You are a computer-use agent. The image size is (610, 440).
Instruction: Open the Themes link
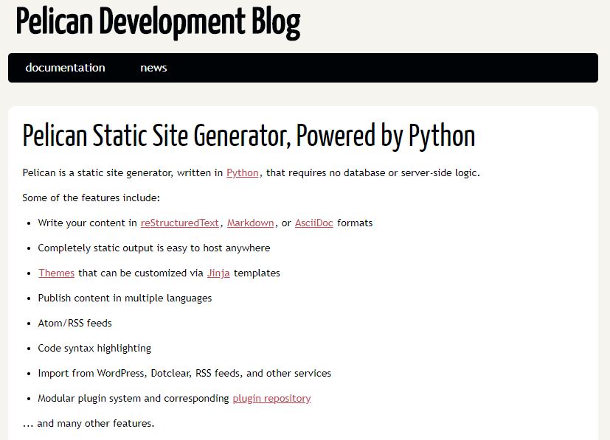coord(56,273)
